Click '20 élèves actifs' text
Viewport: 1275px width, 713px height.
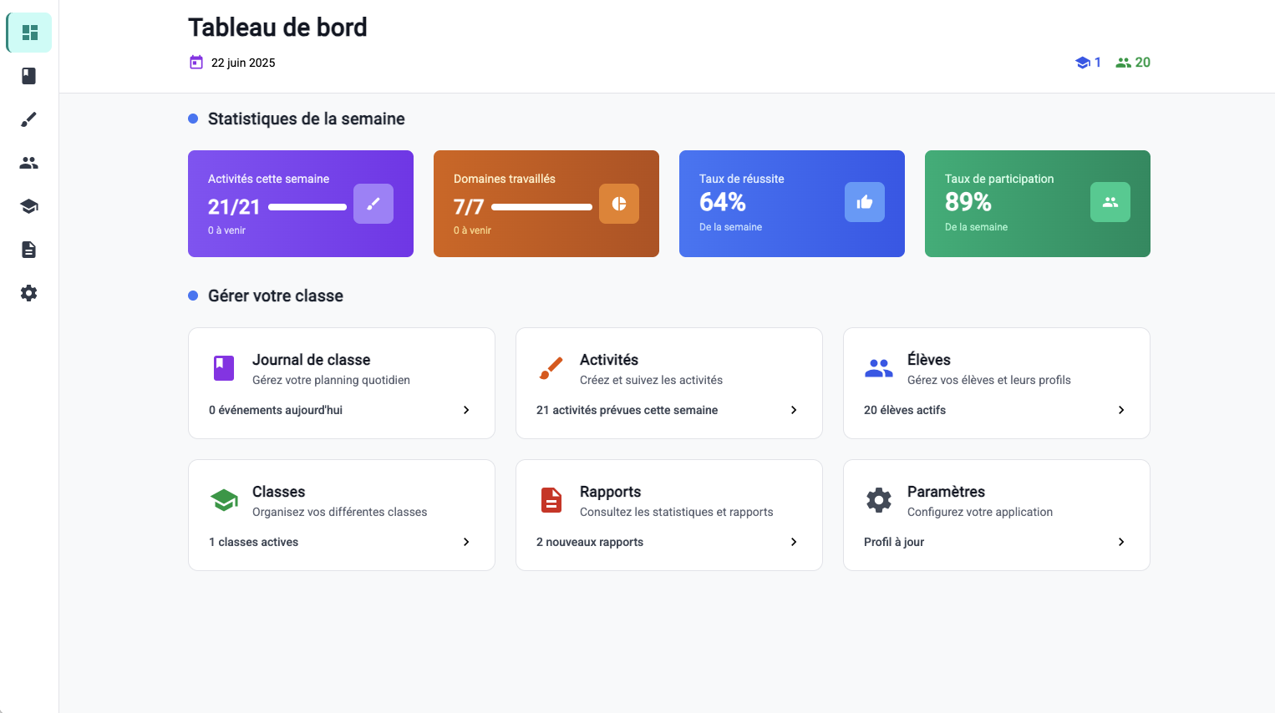point(905,410)
